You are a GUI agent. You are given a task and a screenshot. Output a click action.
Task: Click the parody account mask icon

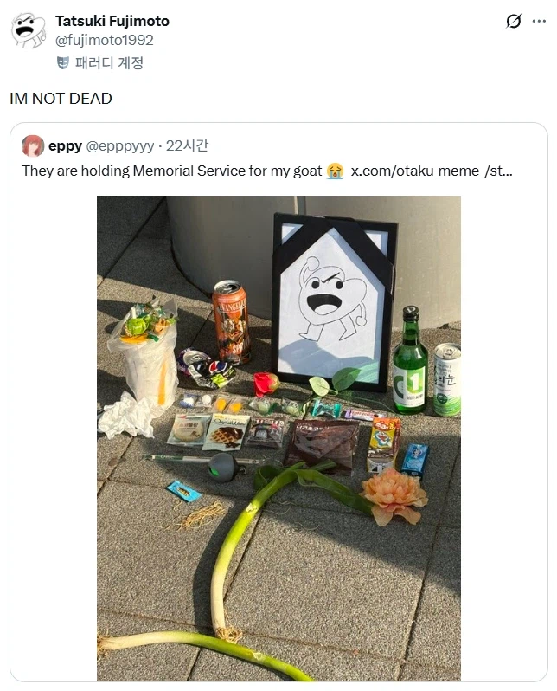[63, 63]
